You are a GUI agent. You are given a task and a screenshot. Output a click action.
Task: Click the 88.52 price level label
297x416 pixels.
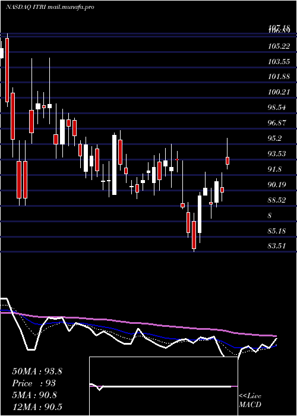[277, 200]
